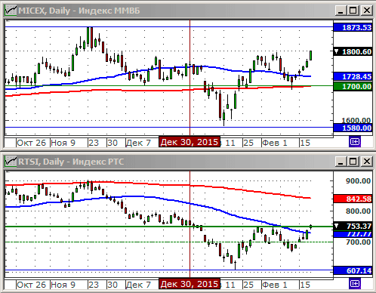376x293 pixels.
Task: Click the scroll-to-end icon in RTSI chart
Action: click(x=355, y=284)
